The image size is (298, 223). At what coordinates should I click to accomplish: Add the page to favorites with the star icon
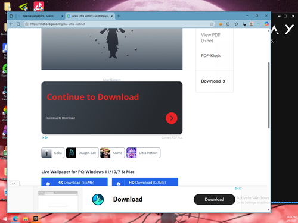[x=212, y=24]
